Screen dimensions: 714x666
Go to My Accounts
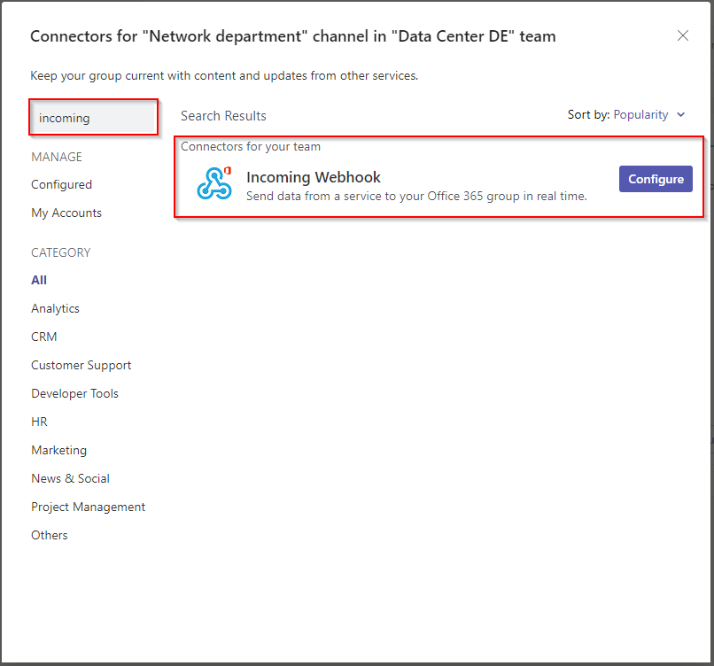click(66, 213)
